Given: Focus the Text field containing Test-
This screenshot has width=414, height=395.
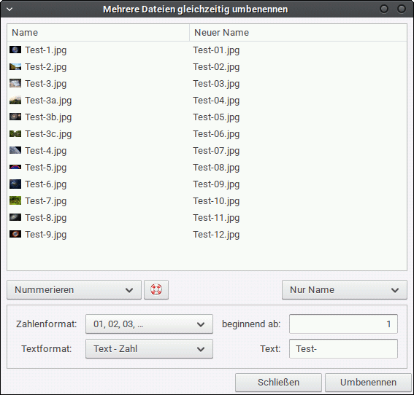Looking at the screenshot, I should [343, 348].
